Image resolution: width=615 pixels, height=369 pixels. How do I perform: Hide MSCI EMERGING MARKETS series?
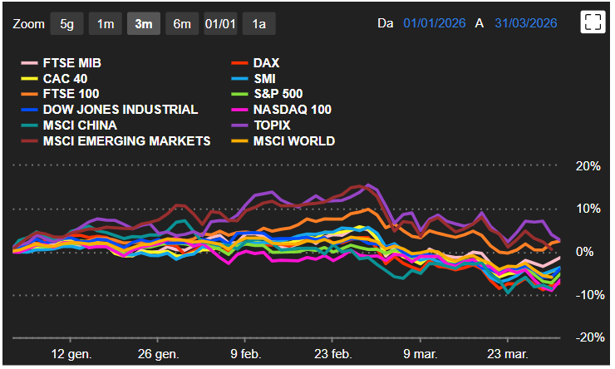(125, 141)
